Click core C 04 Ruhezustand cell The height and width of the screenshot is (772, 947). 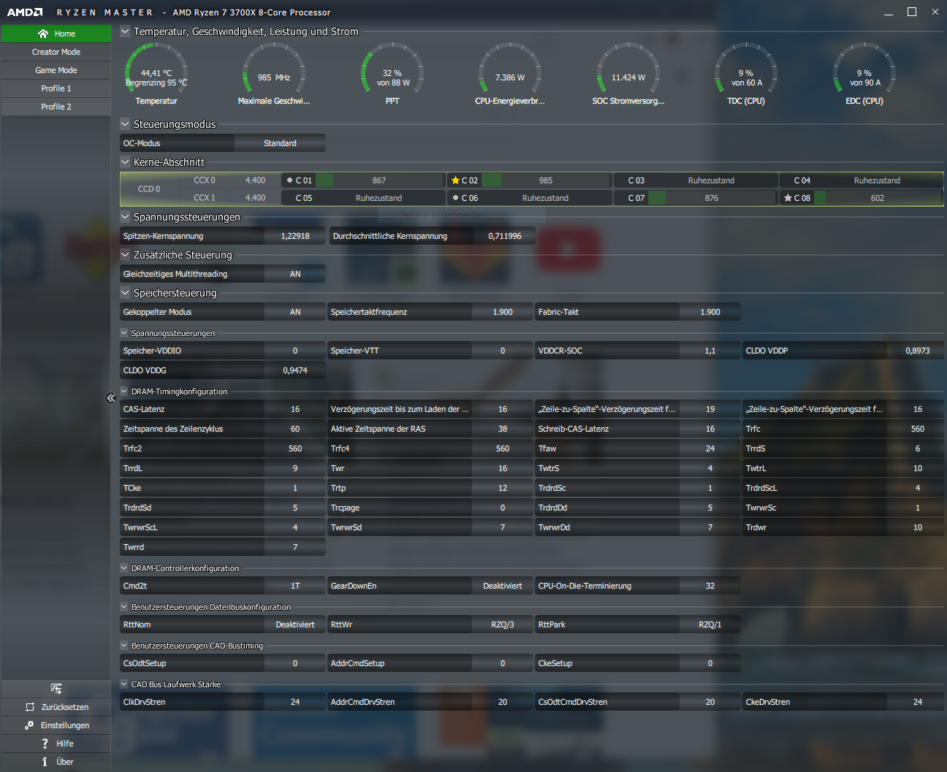pyautogui.click(x=861, y=180)
